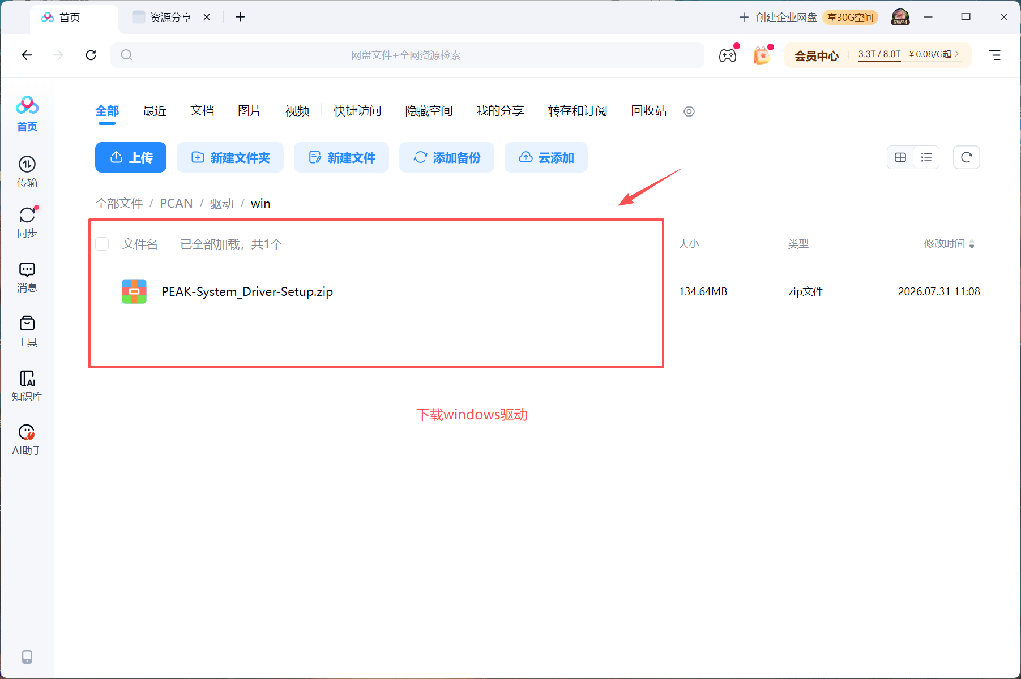Close the 资源分享 tab

coord(207,17)
